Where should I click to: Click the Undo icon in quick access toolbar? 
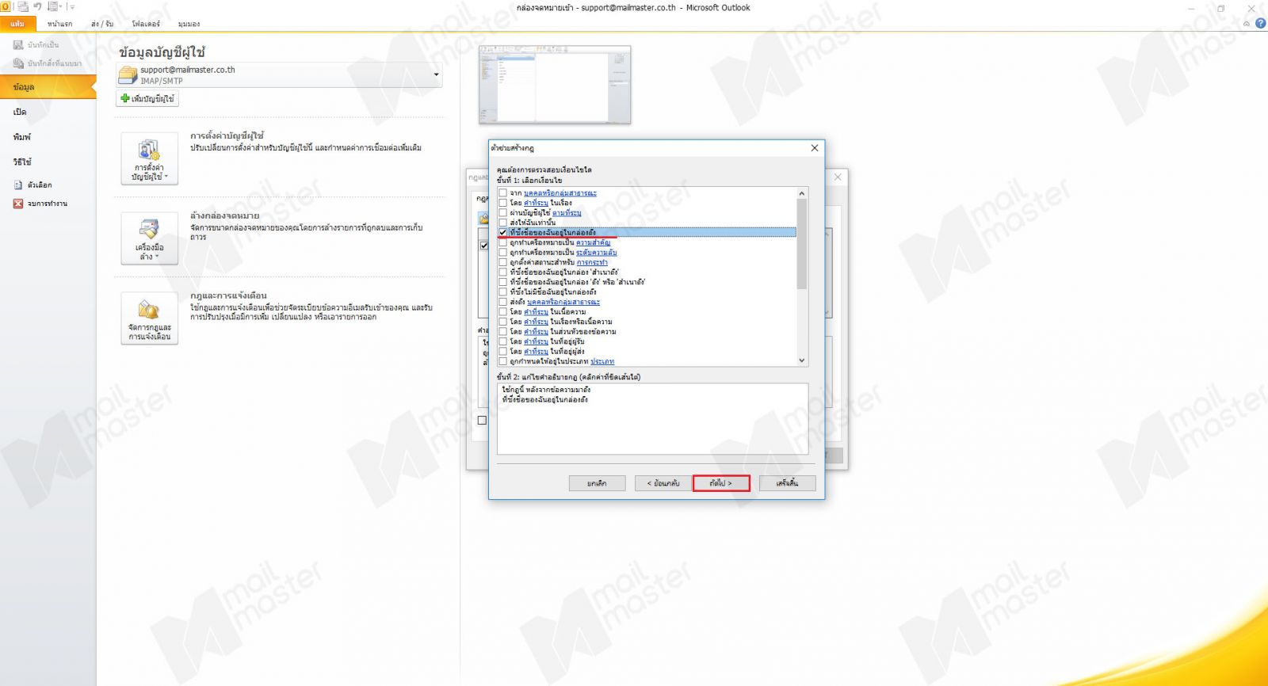click(38, 6)
